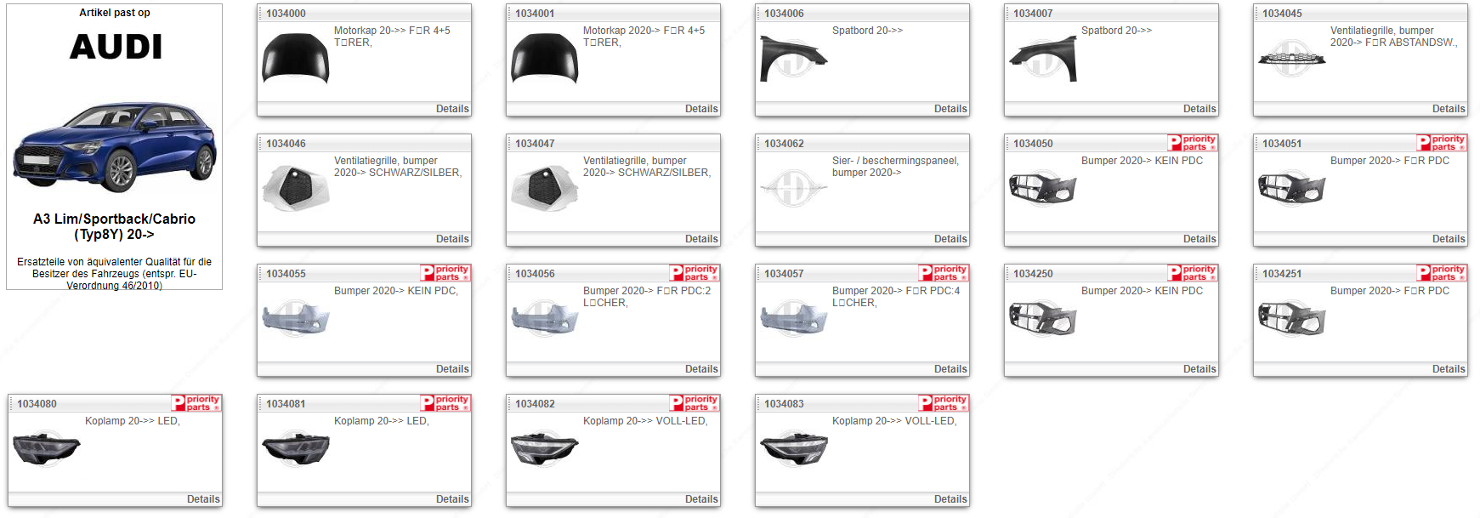
Task: Click the priority parts badge on item 1034083
Action: pos(944,403)
